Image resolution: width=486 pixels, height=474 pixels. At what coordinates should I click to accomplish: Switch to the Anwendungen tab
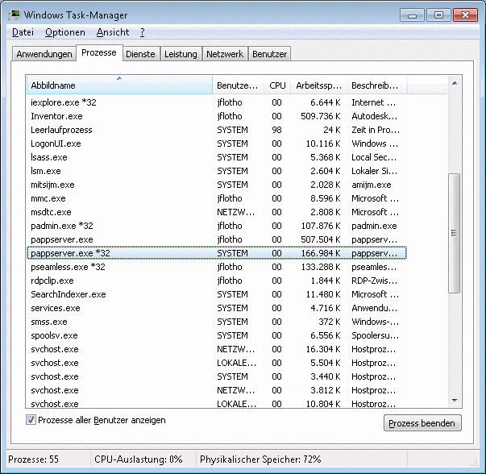point(44,54)
